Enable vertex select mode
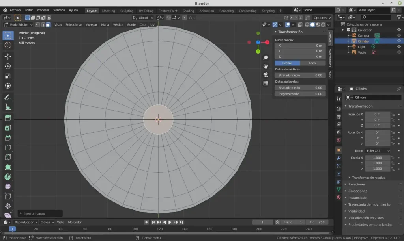The image size is (404, 241). 37,25
